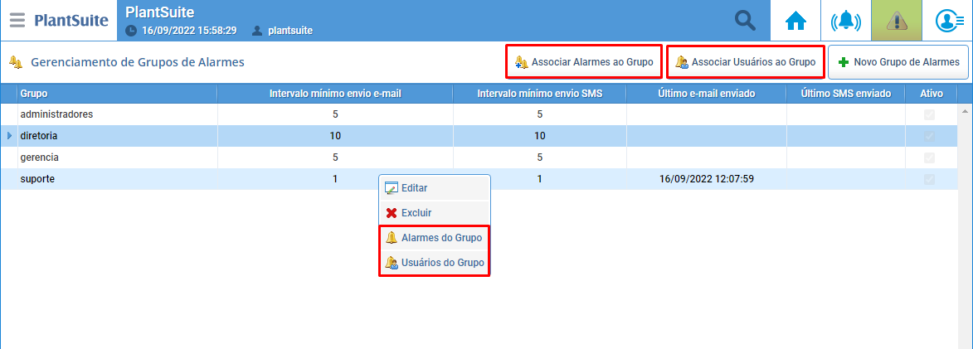Click the row arrow beside diretoria
973x349 pixels.
pyautogui.click(x=9, y=135)
